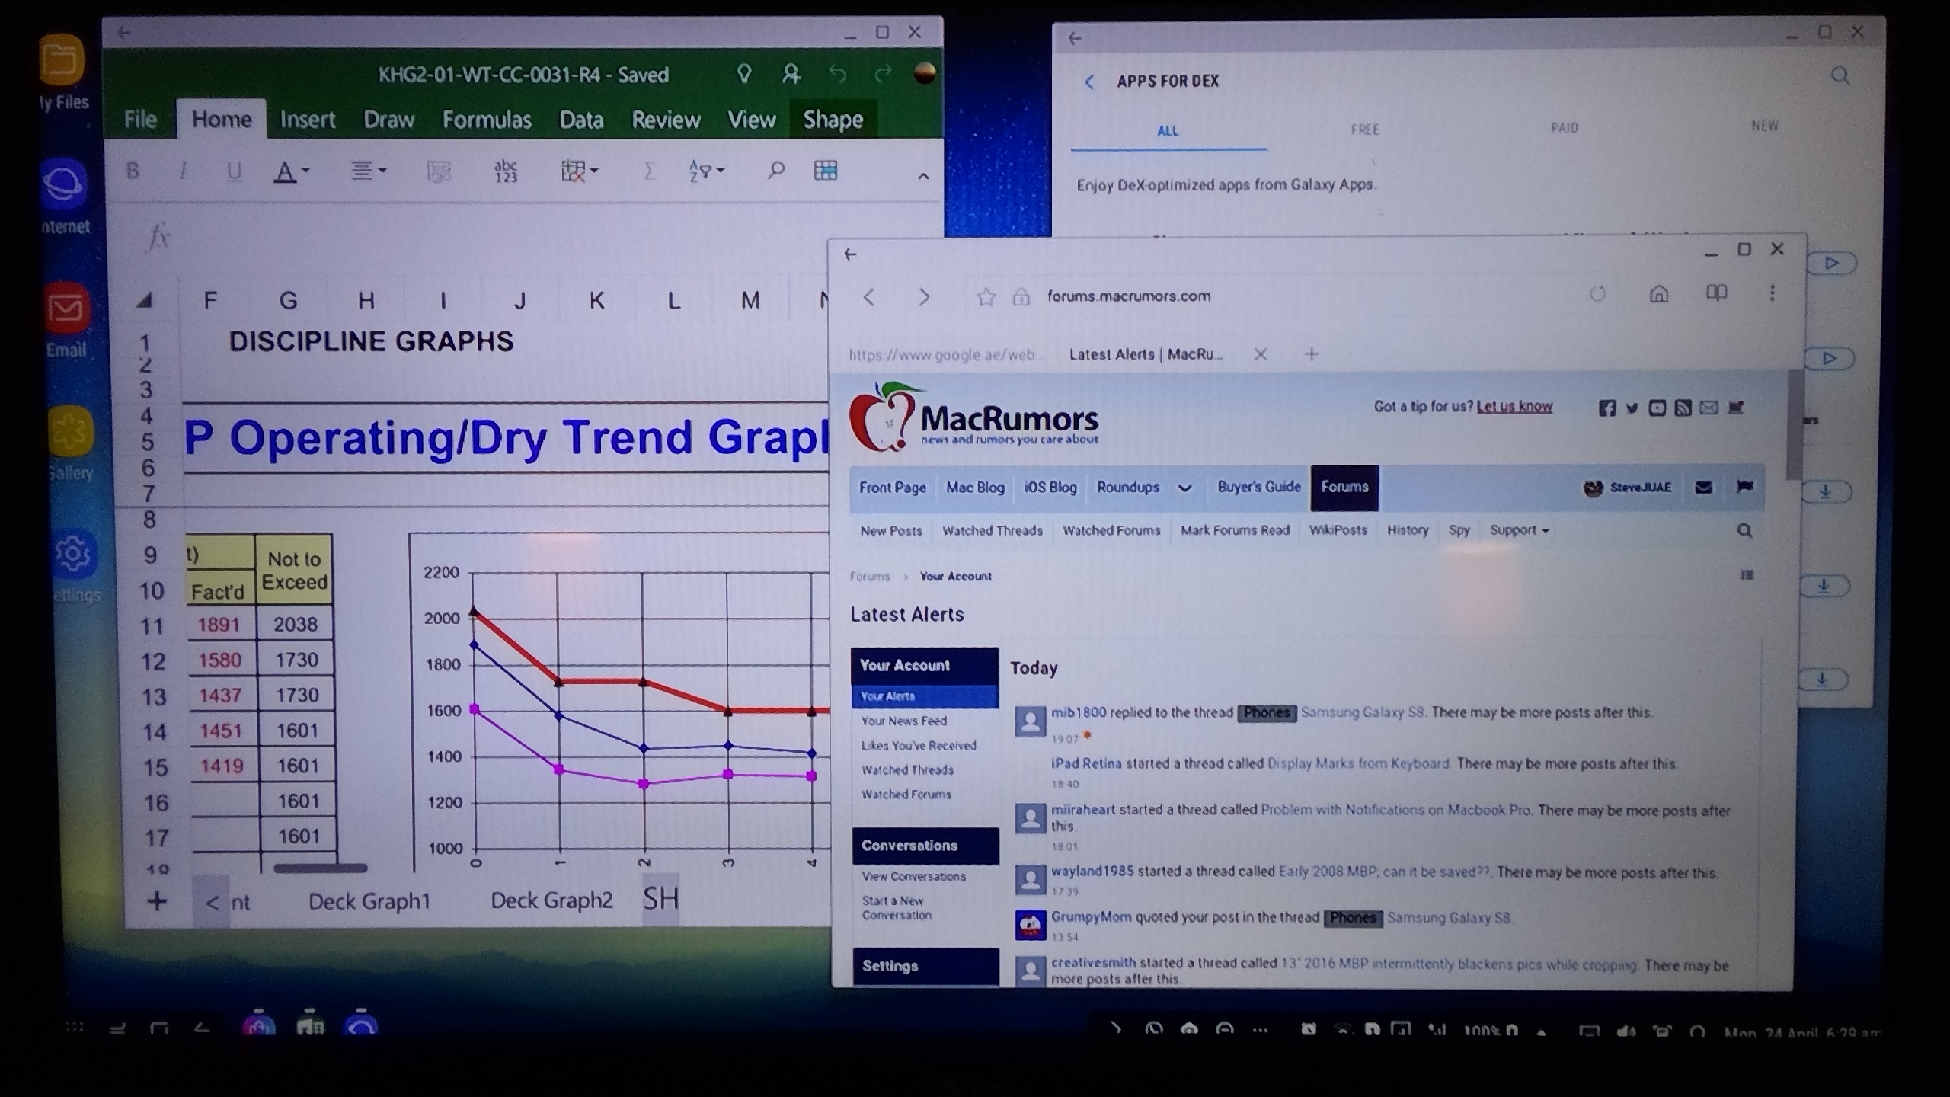Click the lightbulb Tell Me icon
This screenshot has width=1950, height=1097.
(744, 74)
